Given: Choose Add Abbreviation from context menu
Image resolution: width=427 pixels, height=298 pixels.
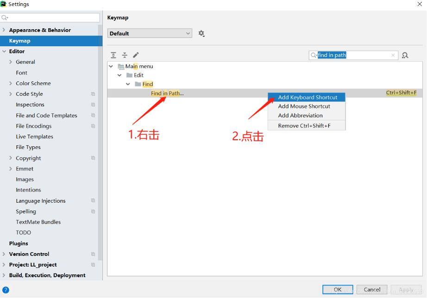Looking at the screenshot, I should (307, 116).
